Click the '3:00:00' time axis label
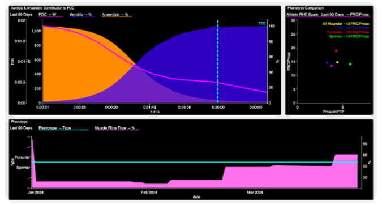 [256, 107]
